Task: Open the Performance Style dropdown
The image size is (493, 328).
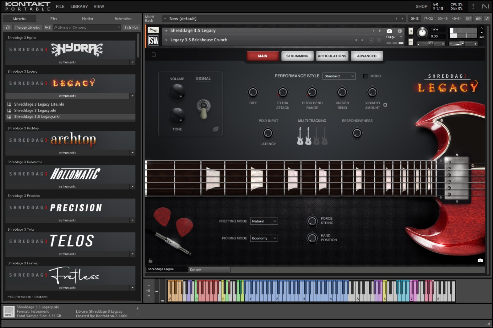Action: pos(339,76)
